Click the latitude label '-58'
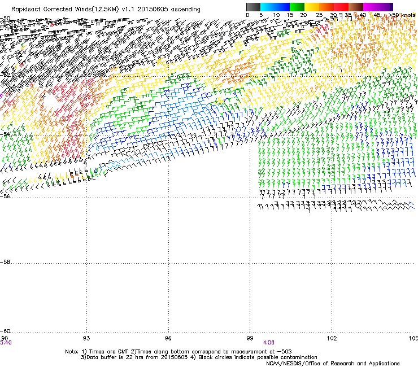 [x=5, y=262]
